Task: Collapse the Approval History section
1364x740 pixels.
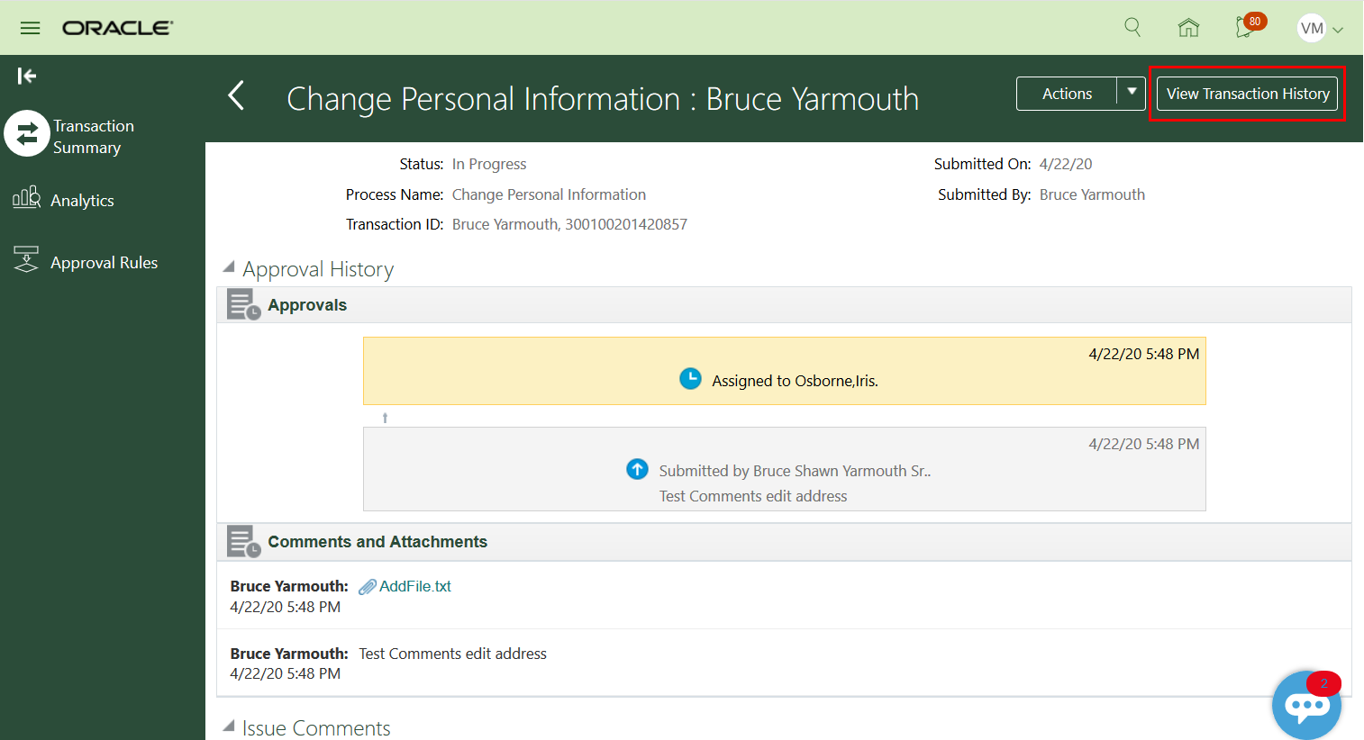Action: pyautogui.click(x=229, y=267)
